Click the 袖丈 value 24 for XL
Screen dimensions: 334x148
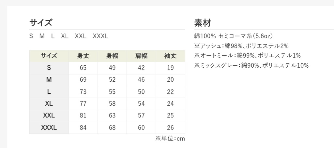point(170,104)
